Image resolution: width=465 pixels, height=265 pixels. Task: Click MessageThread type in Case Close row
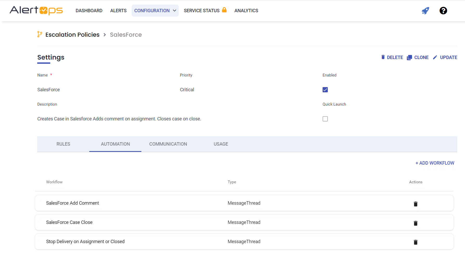244,222
